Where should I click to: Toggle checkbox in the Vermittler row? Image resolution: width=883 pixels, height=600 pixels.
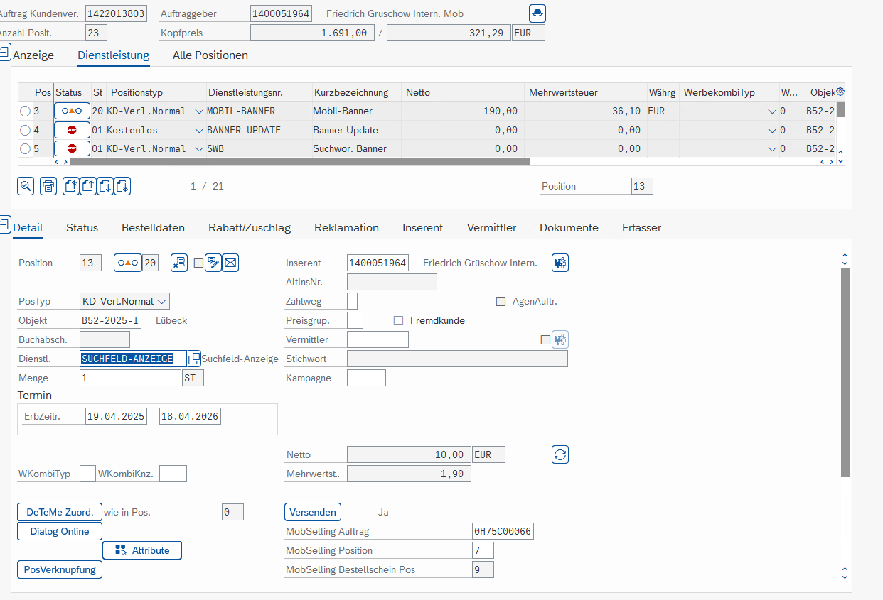click(x=545, y=339)
